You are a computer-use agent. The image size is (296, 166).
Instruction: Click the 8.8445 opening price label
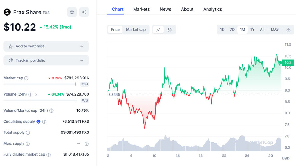pos(114,95)
